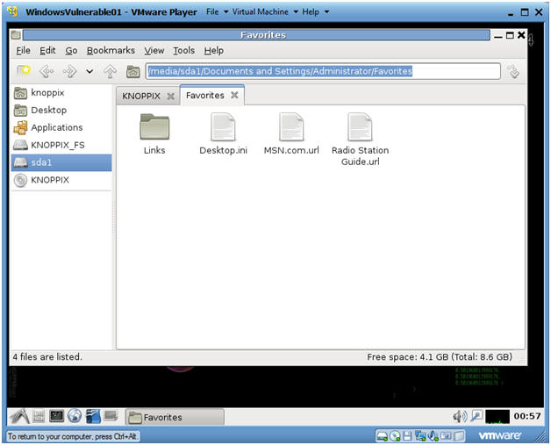Open the Virtual Machine menu
Image resolution: width=551 pixels, height=445 pixels.
(x=265, y=11)
